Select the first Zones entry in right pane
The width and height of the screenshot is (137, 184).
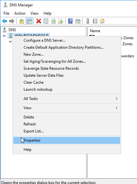click(x=127, y=38)
